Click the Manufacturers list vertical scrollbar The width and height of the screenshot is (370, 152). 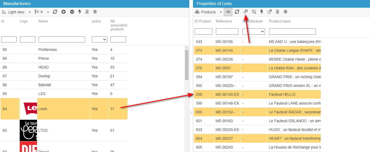pos(187,64)
